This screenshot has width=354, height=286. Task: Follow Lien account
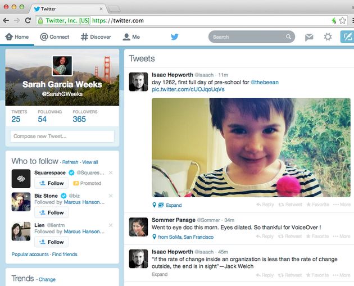[x=51, y=242]
